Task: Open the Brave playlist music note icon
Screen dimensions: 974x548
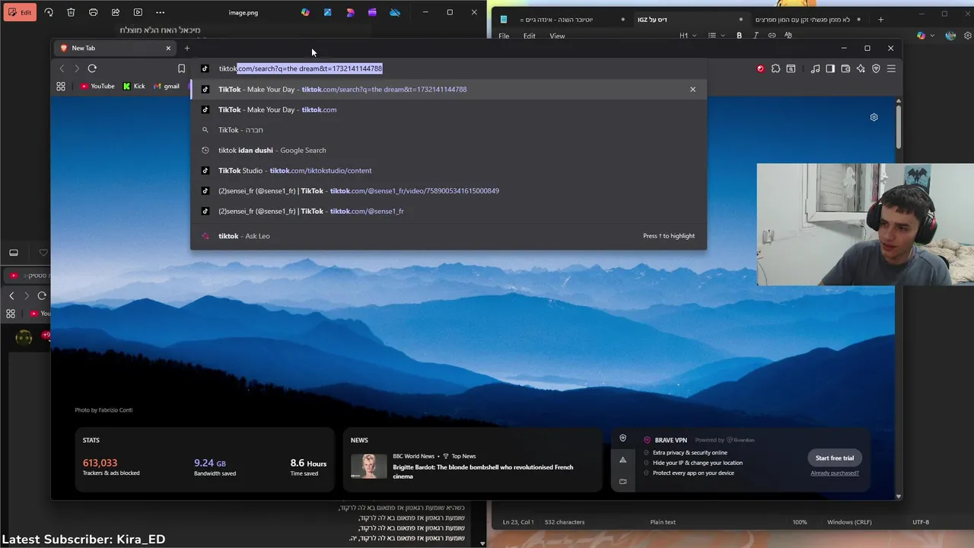Action: pyautogui.click(x=816, y=68)
